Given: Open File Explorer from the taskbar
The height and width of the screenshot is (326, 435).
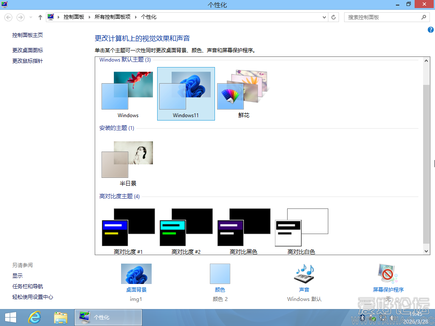Looking at the screenshot, I should coord(61,318).
